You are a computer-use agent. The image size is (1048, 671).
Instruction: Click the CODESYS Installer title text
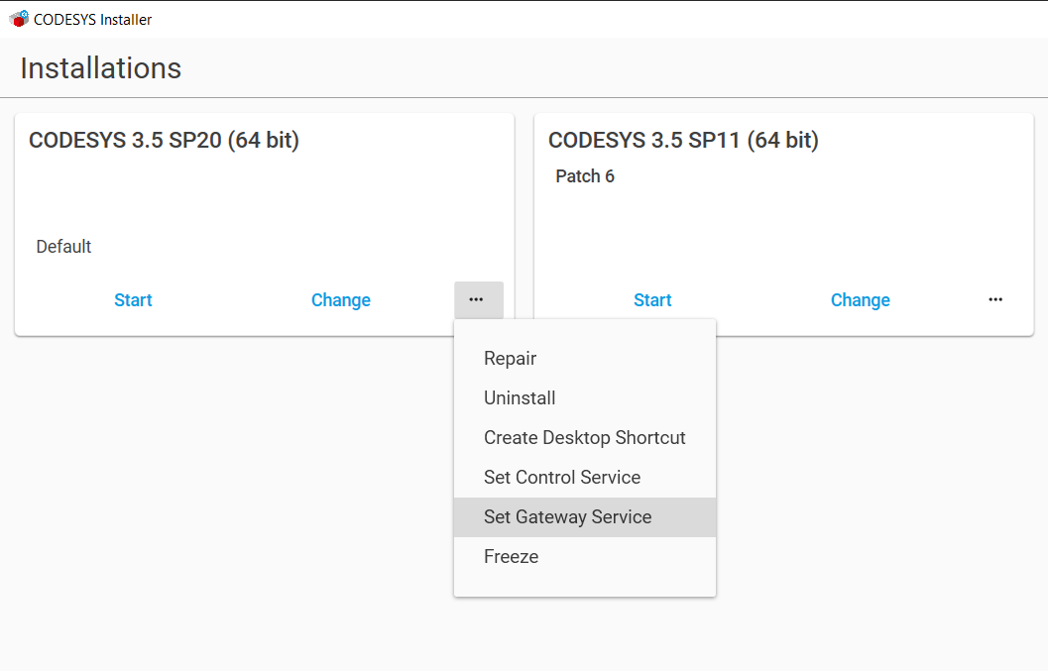[x=90, y=18]
